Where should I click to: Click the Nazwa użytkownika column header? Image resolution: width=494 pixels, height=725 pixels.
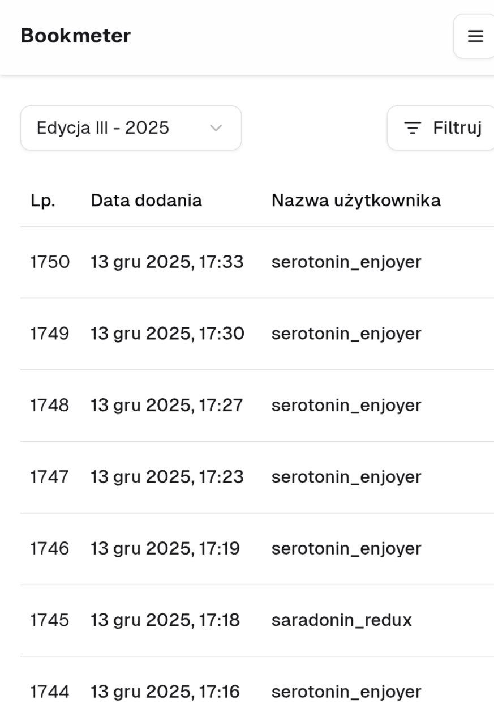point(356,201)
